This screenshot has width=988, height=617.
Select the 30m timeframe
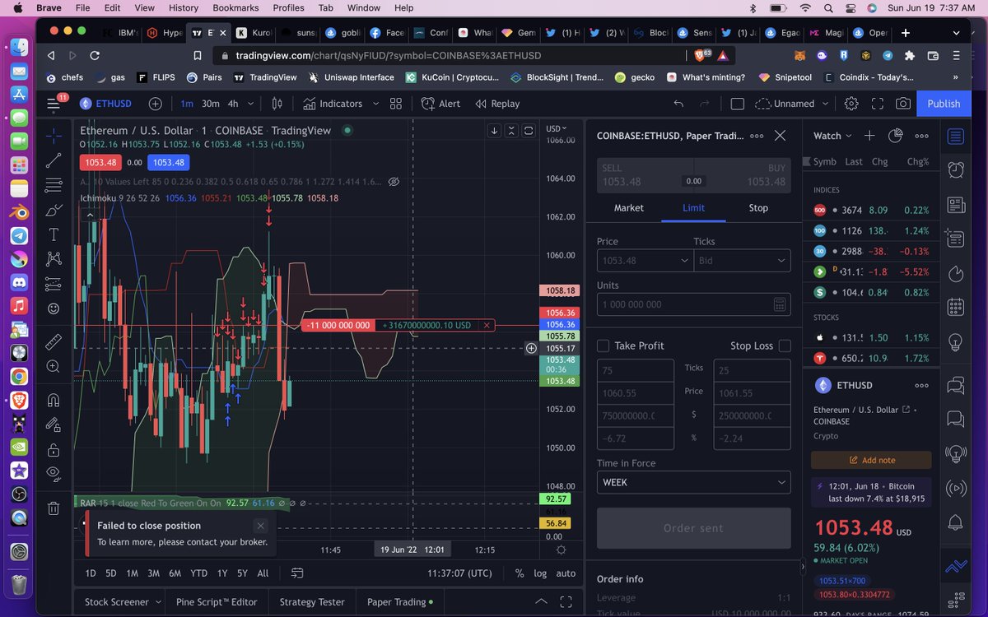pyautogui.click(x=211, y=104)
